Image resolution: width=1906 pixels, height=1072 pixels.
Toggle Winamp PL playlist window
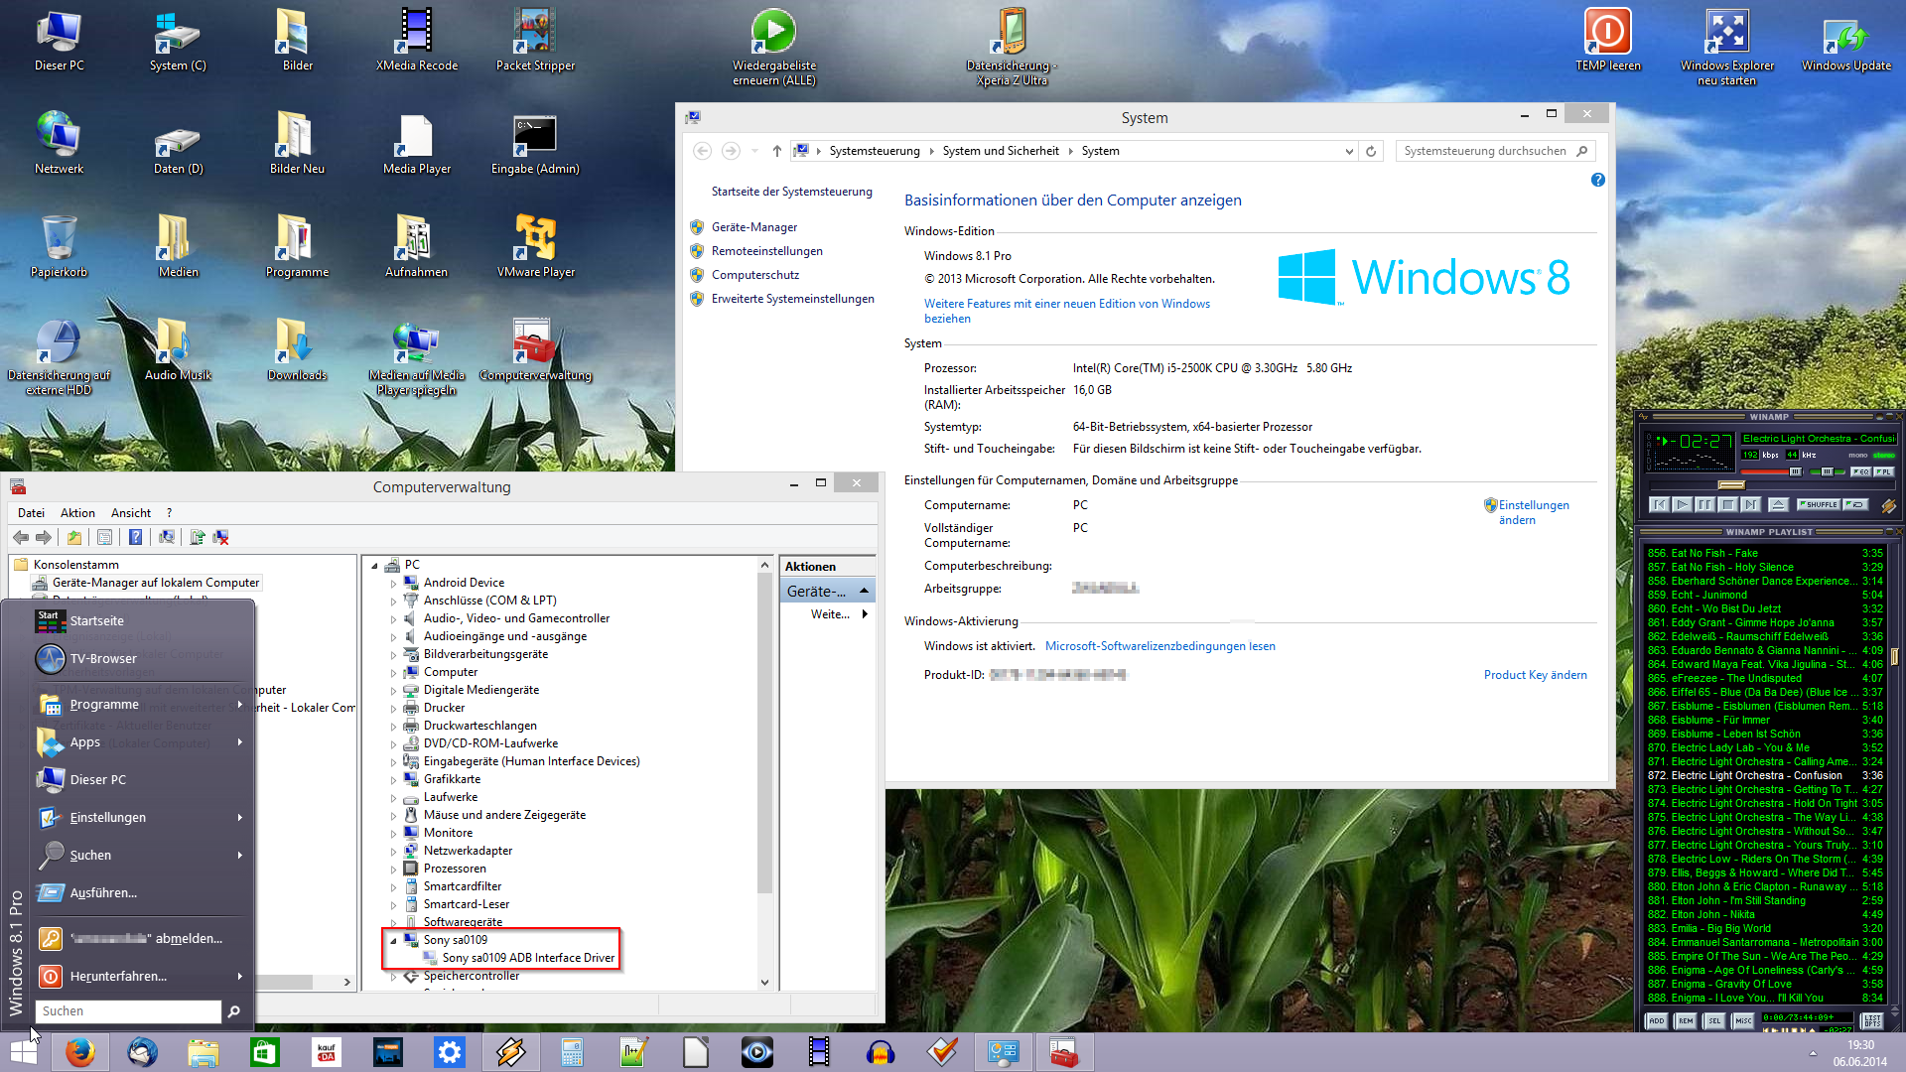pyautogui.click(x=1883, y=471)
